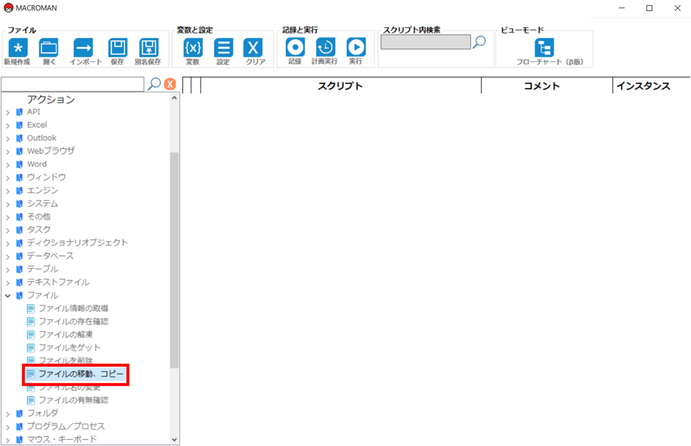Click the action search magnifier icon
The image size is (691, 446).
154,84
